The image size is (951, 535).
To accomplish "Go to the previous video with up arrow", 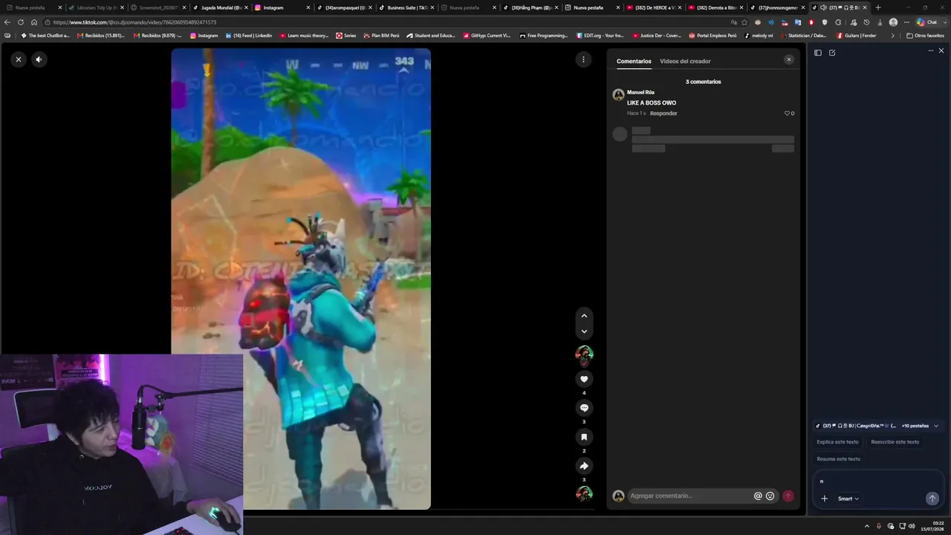I will coord(584,316).
